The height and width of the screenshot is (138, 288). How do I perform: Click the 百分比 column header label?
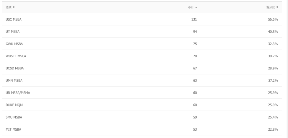click(x=271, y=7)
